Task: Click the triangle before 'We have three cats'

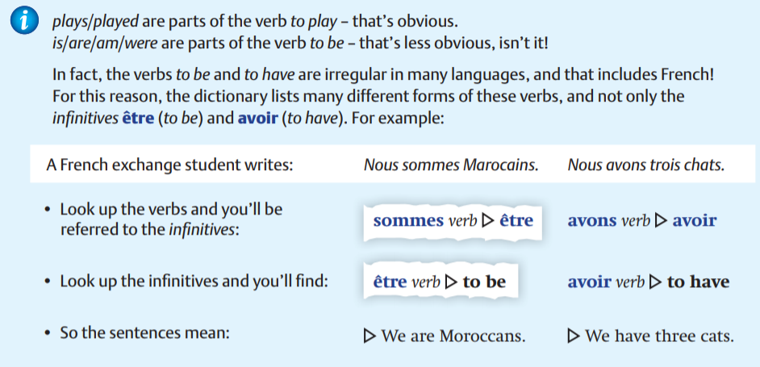Action: (574, 336)
